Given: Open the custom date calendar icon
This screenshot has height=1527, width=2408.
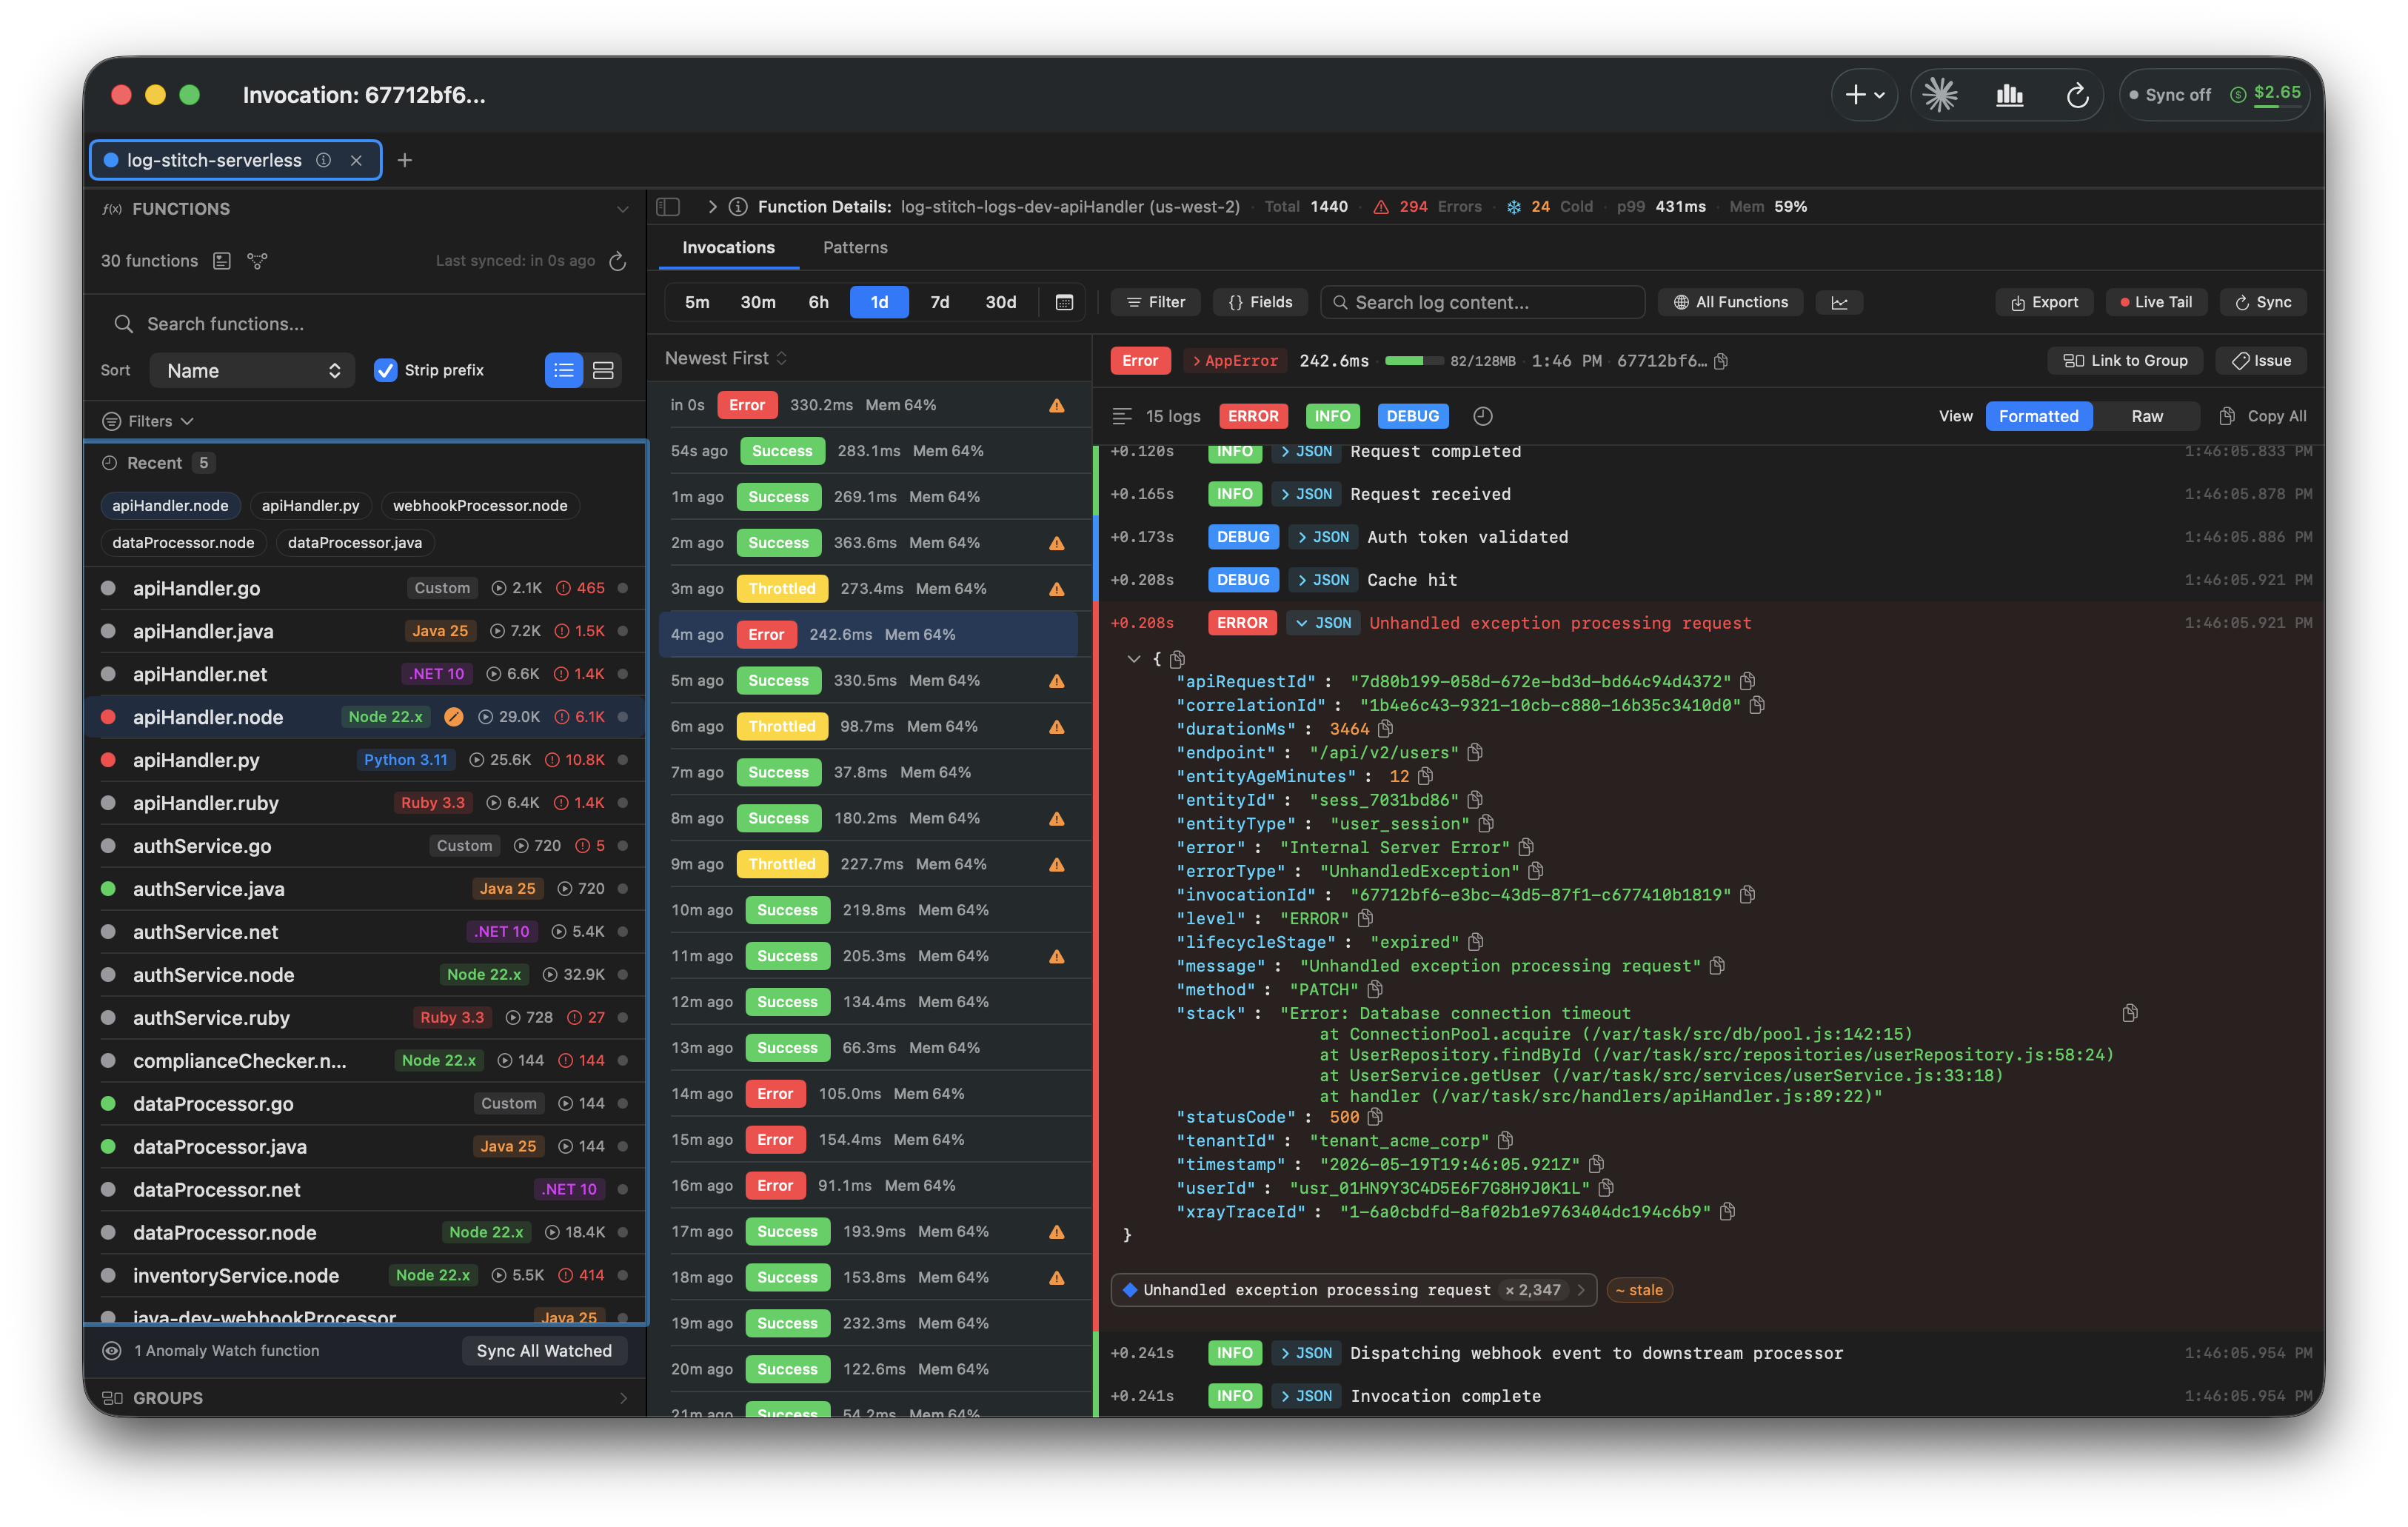Looking at the screenshot, I should [x=1065, y=302].
